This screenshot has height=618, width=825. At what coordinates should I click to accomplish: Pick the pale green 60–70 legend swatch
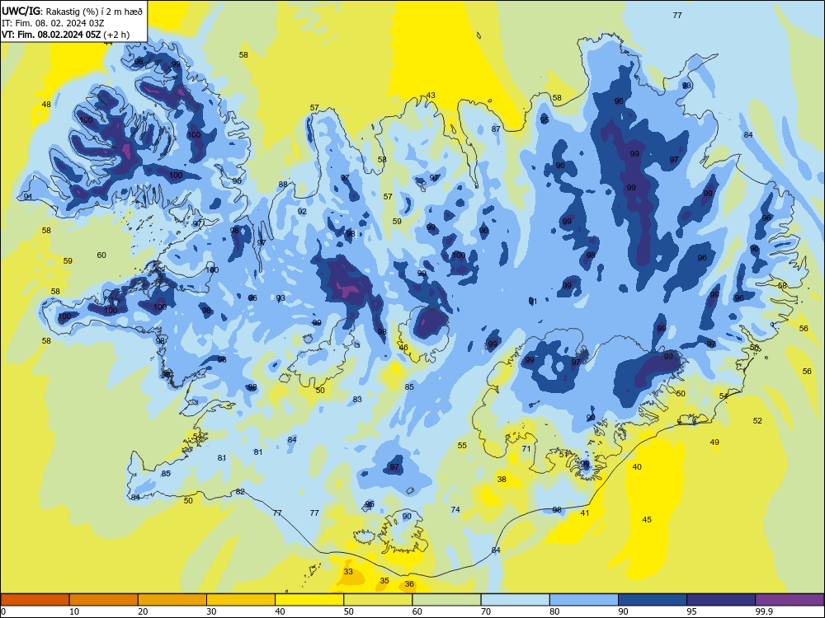tap(446, 600)
